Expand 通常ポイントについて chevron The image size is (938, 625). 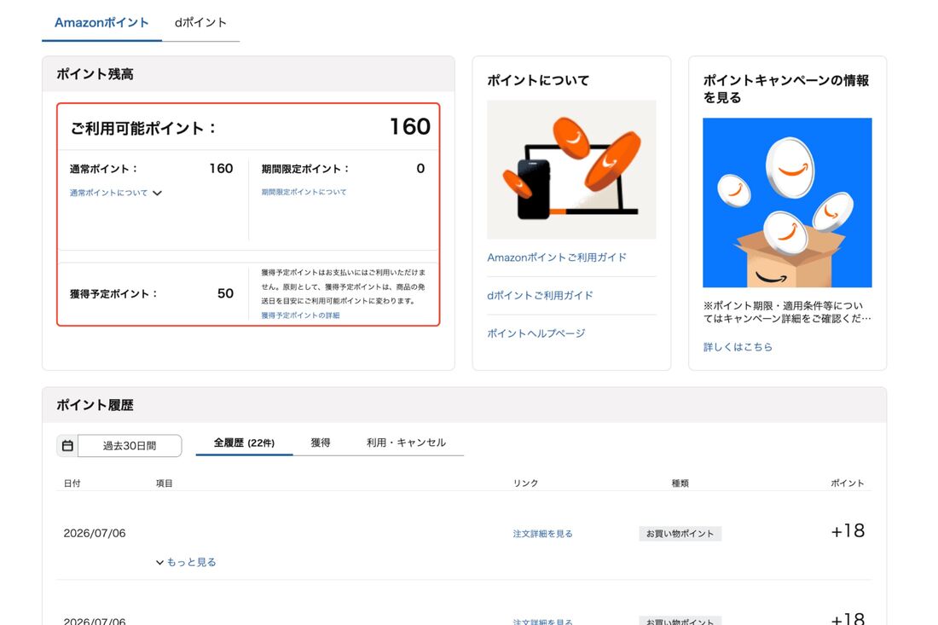158,194
